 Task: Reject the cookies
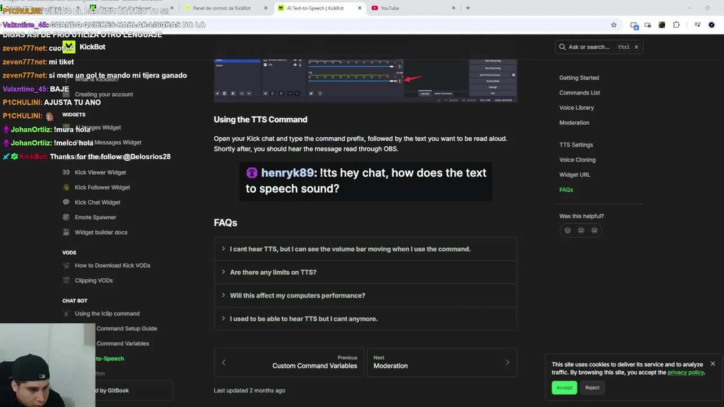pyautogui.click(x=592, y=387)
